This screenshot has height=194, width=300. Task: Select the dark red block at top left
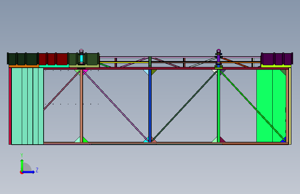(53, 59)
